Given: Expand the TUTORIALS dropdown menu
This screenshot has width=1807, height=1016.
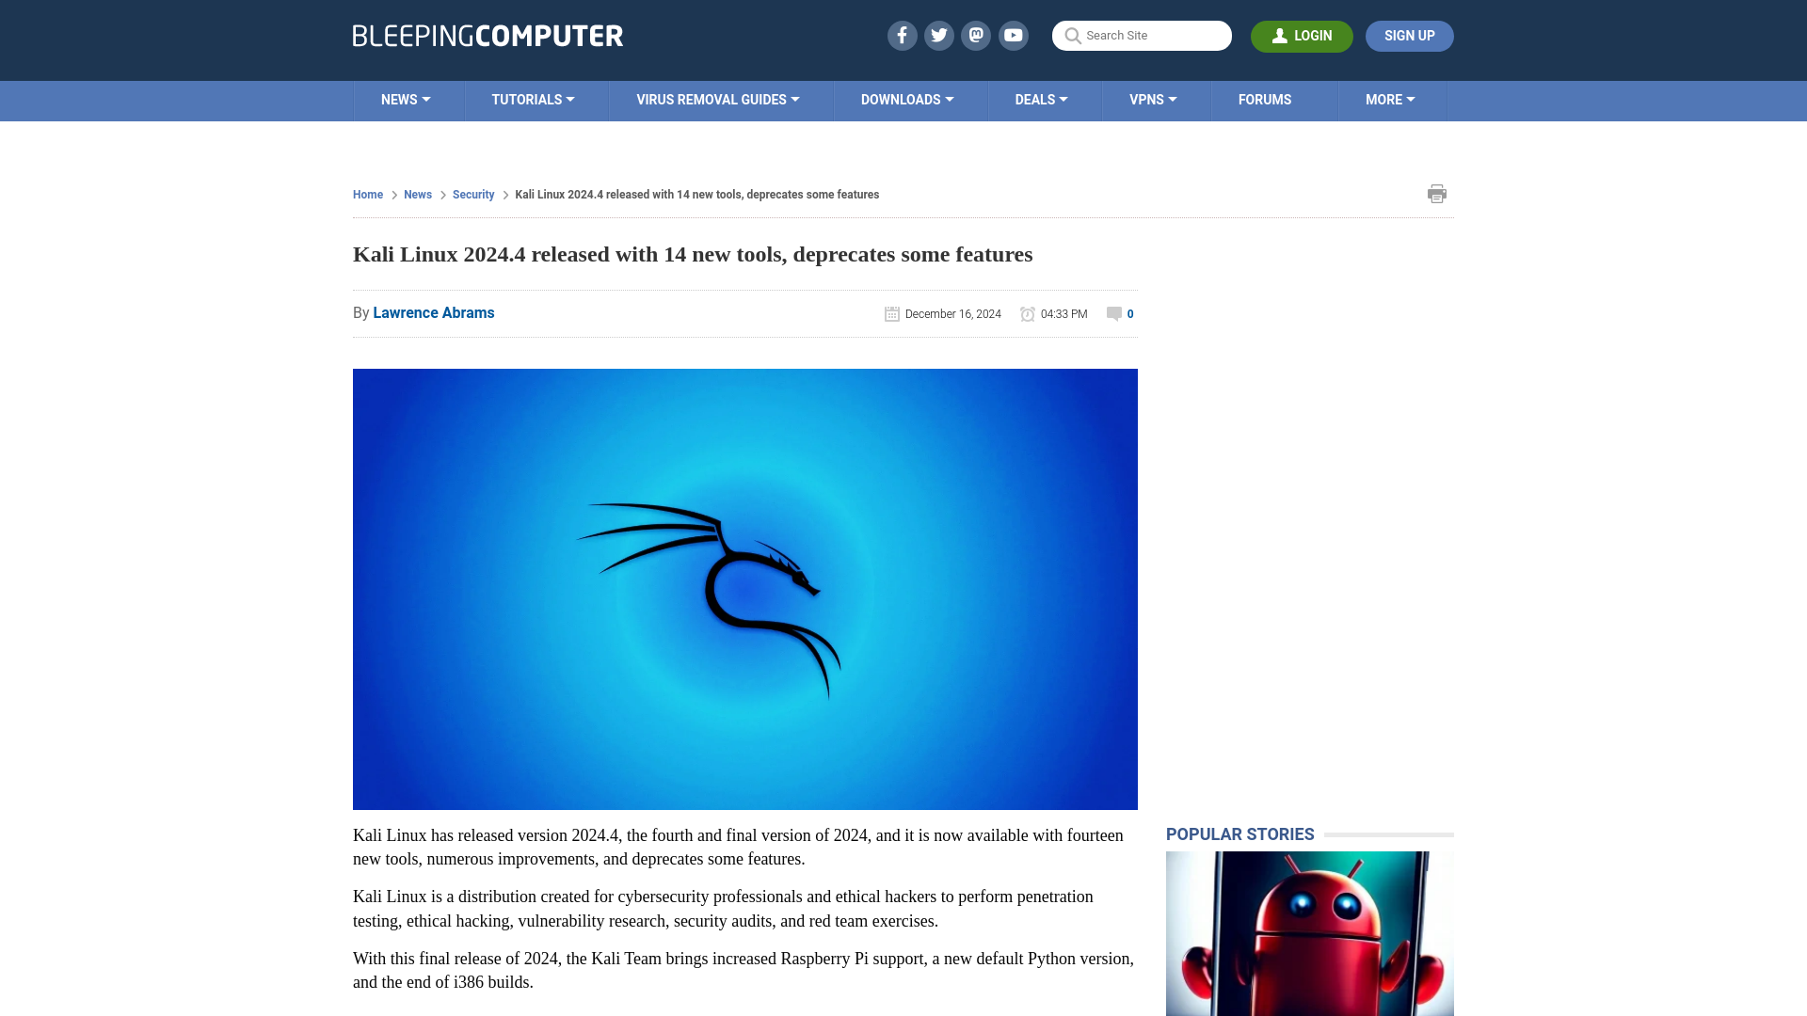Looking at the screenshot, I should pos(531,99).
